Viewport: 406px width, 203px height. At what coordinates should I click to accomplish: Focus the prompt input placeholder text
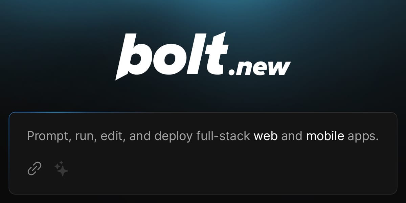pos(203,136)
